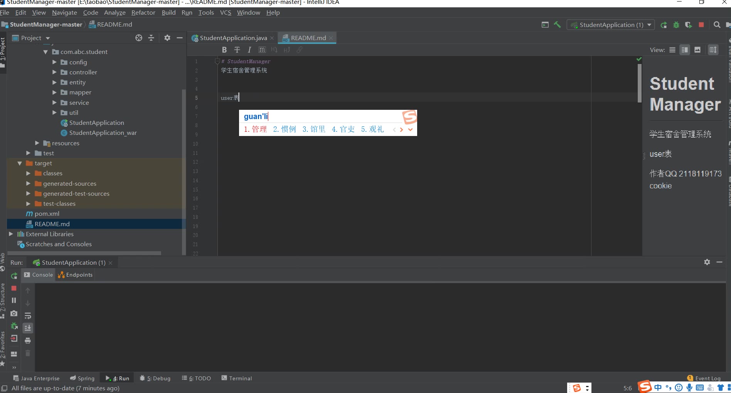The height and width of the screenshot is (393, 731).
Task: Run with coverage icon in toolbar
Action: click(689, 25)
